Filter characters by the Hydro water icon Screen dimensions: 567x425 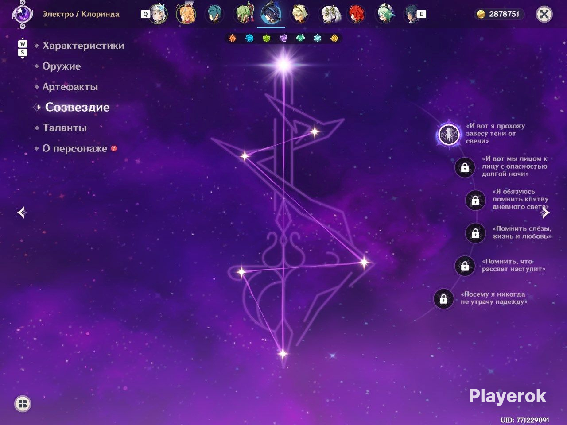249,39
